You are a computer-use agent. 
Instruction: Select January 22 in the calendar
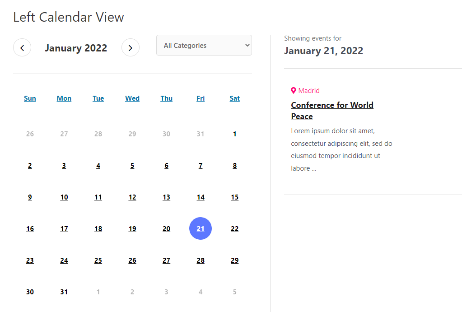235,229
